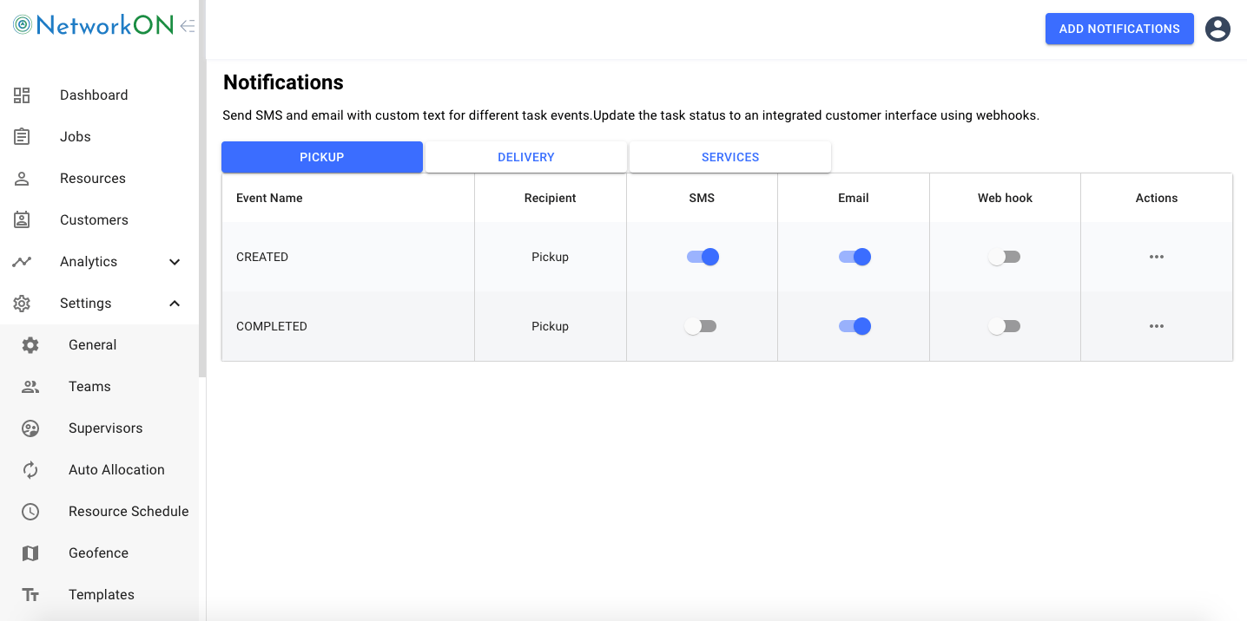Click the Resource Schedule clock icon
This screenshot has width=1247, height=621.
[x=30, y=512]
